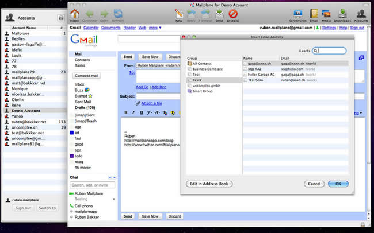Expand the 15 more labels list
The height and width of the screenshot is (233, 374).
[x=83, y=168]
